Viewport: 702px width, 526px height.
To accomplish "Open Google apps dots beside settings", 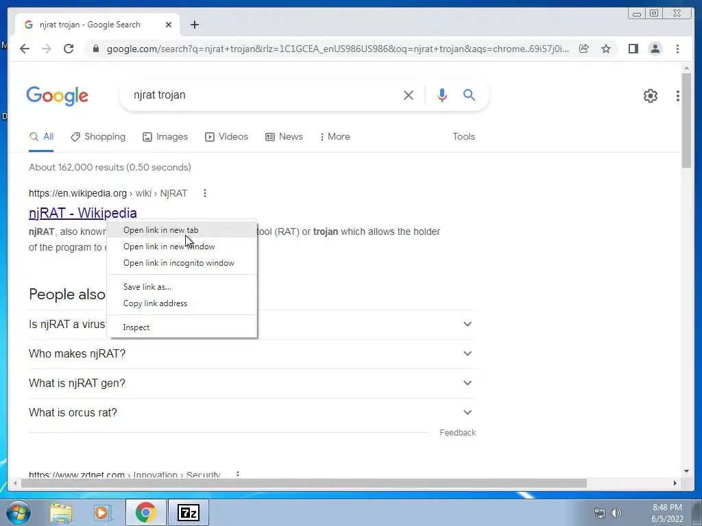I will (x=678, y=95).
